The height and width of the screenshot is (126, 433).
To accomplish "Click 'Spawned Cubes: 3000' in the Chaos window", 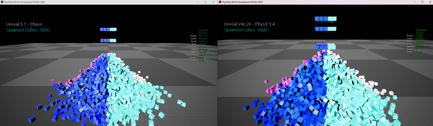I will coord(28,30).
